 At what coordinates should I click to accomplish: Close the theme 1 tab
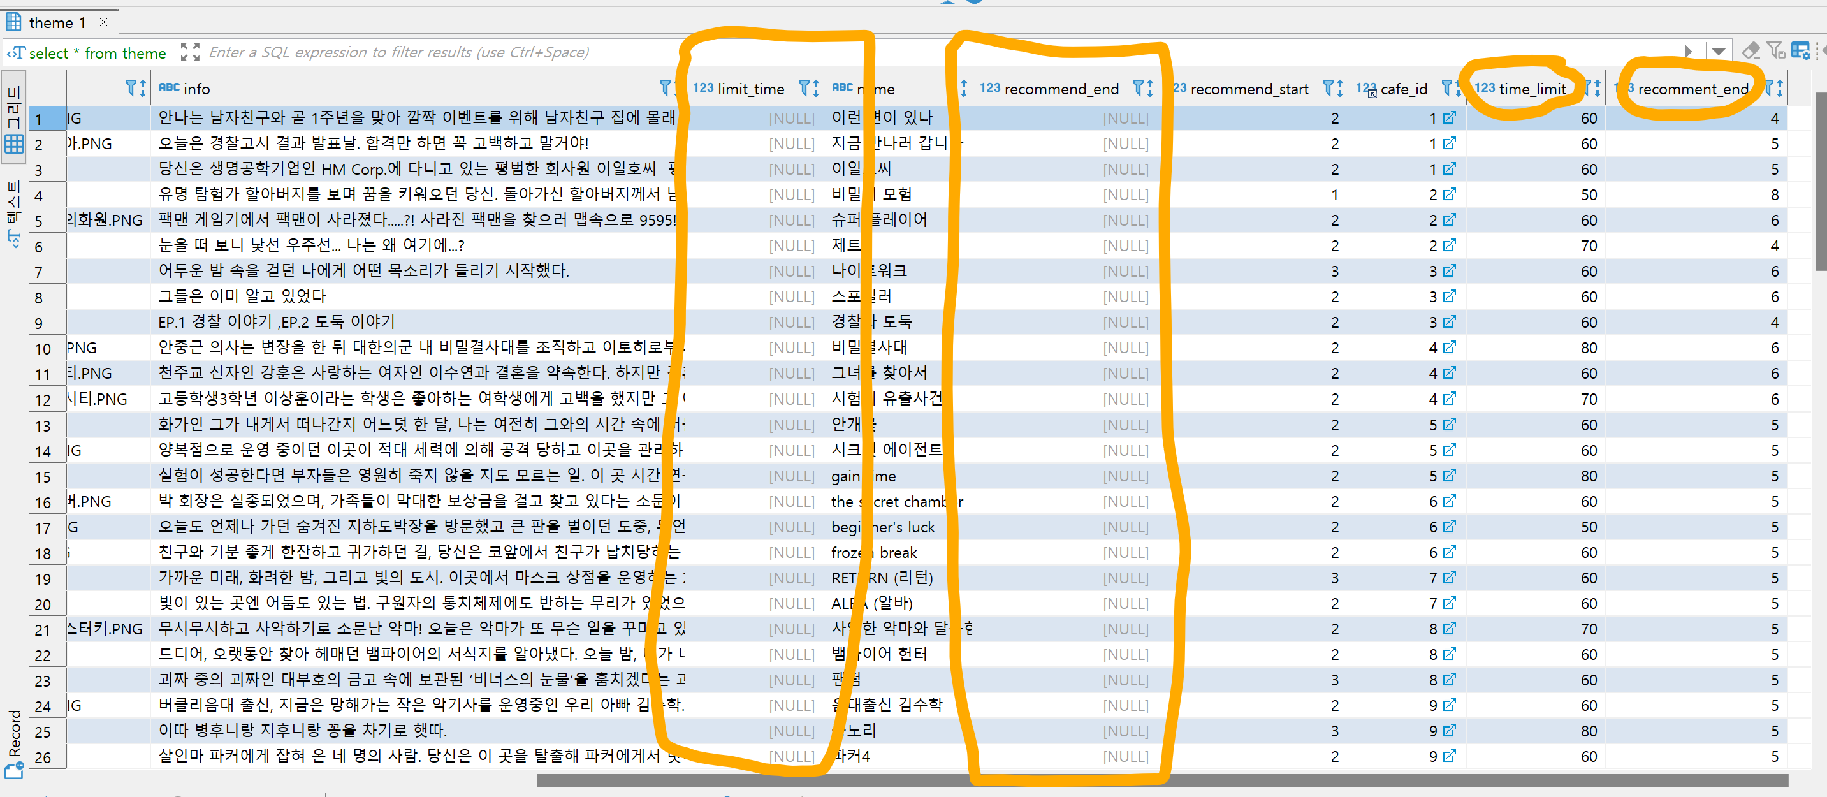(x=103, y=23)
